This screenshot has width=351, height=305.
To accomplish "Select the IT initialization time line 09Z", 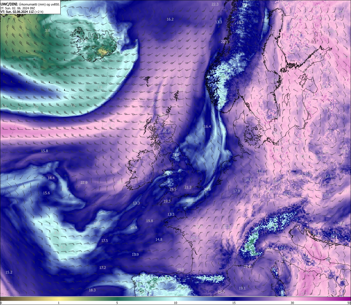I will coord(18,8).
